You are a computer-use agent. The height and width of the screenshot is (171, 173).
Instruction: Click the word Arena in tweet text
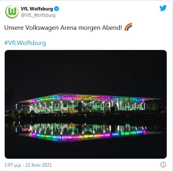68,28
